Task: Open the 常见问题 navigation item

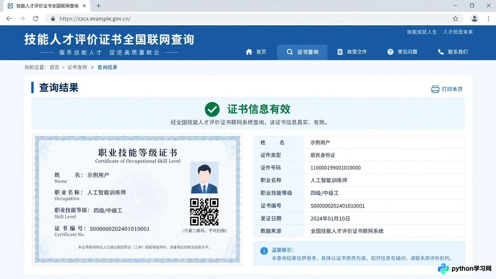Action: [402, 52]
